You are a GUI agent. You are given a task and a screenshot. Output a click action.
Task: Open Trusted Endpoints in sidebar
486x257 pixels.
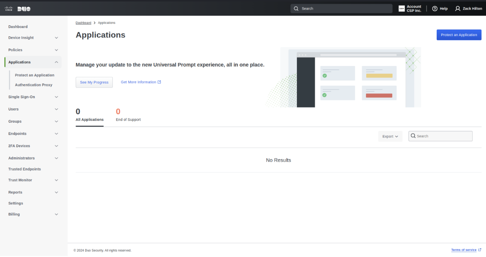coord(24,169)
